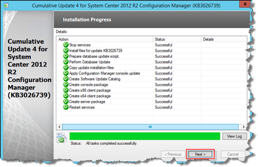This screenshot has width=258, height=167.
Task: Click the installer icon in title bar
Action: tap(6, 6)
